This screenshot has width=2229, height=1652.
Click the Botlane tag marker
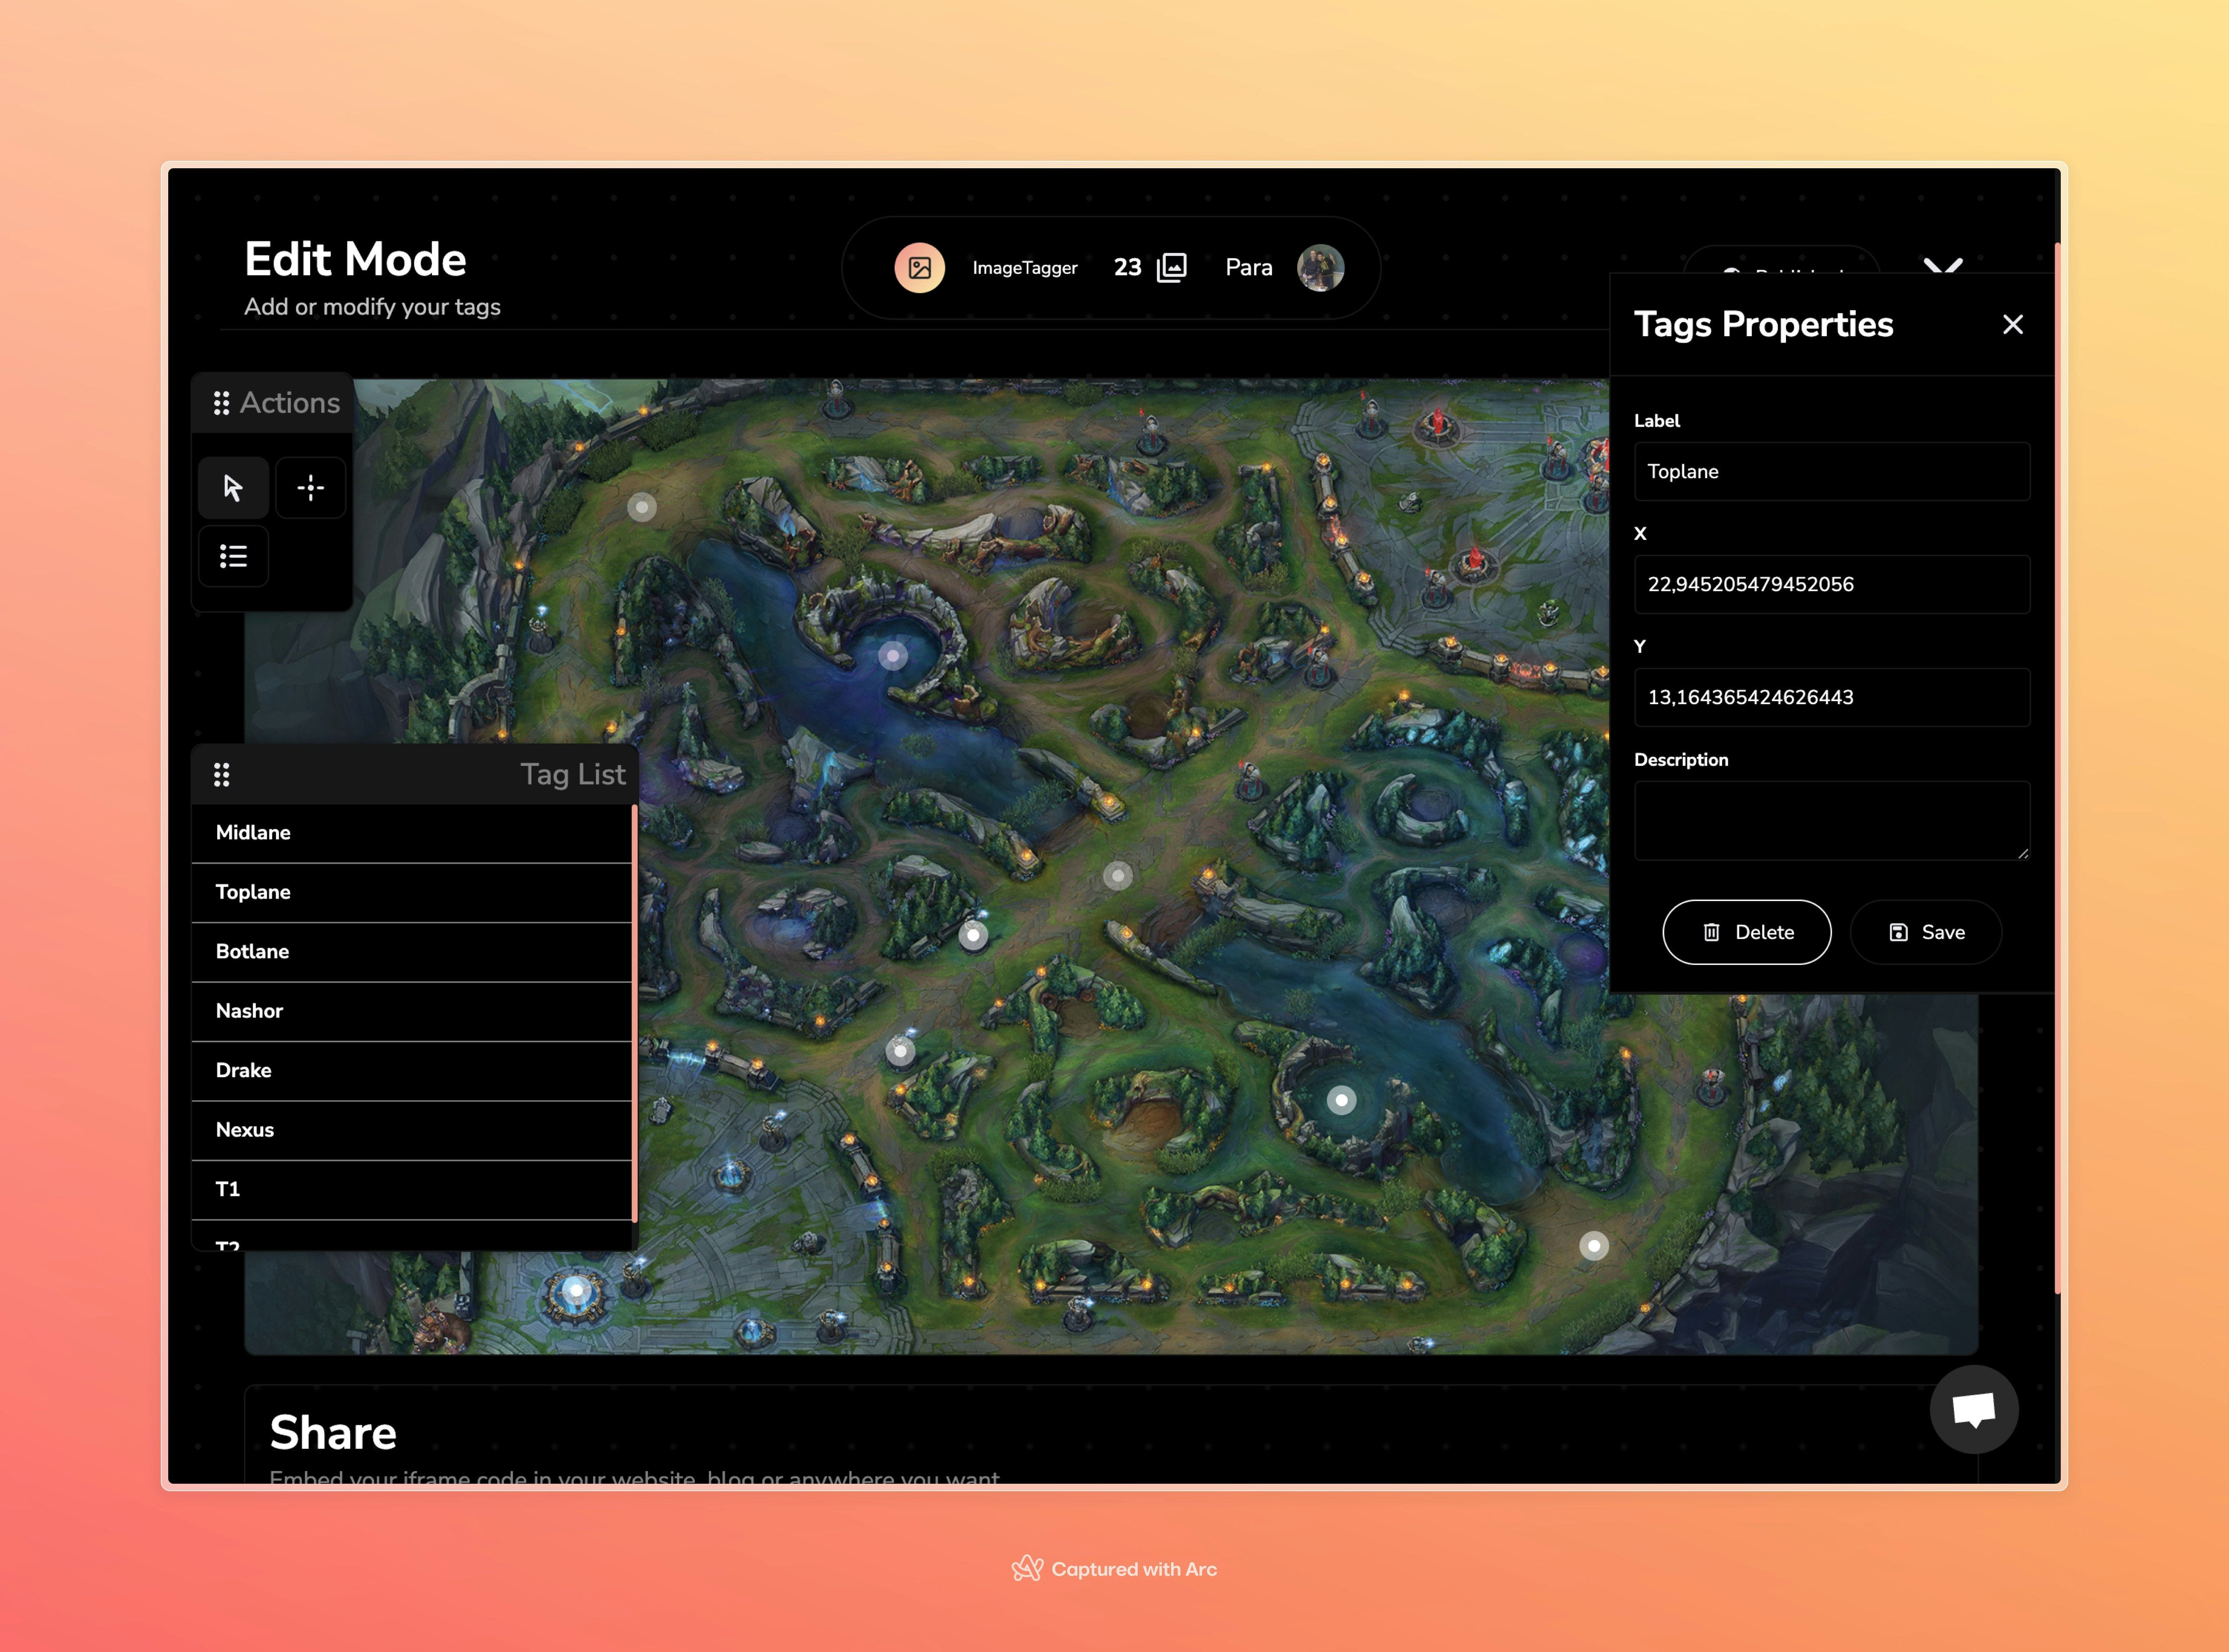[1594, 1246]
